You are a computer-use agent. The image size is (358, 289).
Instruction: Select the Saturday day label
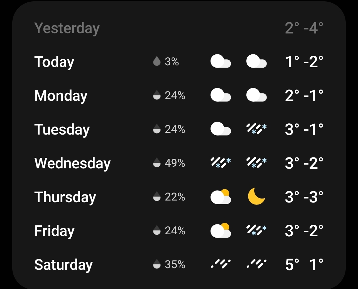pyautogui.click(x=63, y=264)
